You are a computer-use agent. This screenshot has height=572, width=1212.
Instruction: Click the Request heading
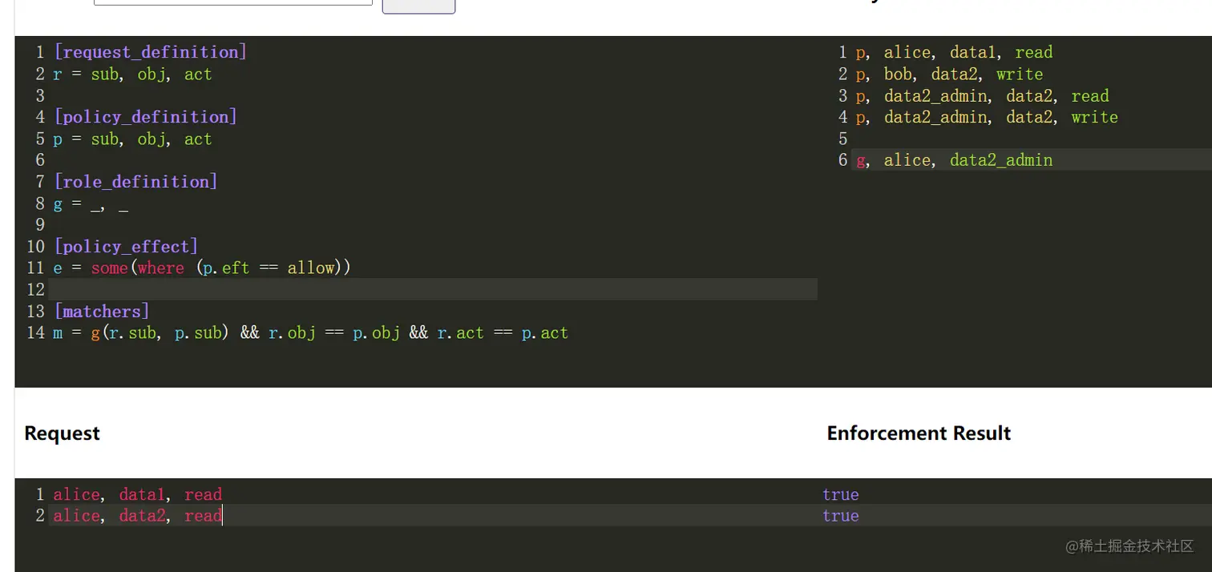coord(63,433)
